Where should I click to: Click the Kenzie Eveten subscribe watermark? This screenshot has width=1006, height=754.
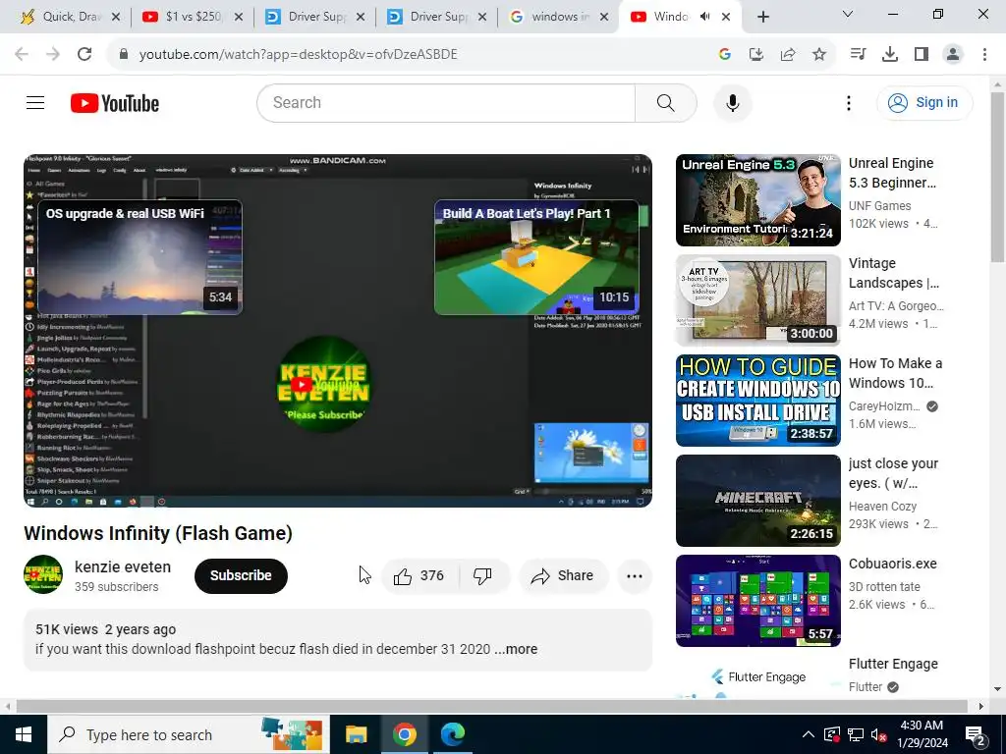(324, 384)
